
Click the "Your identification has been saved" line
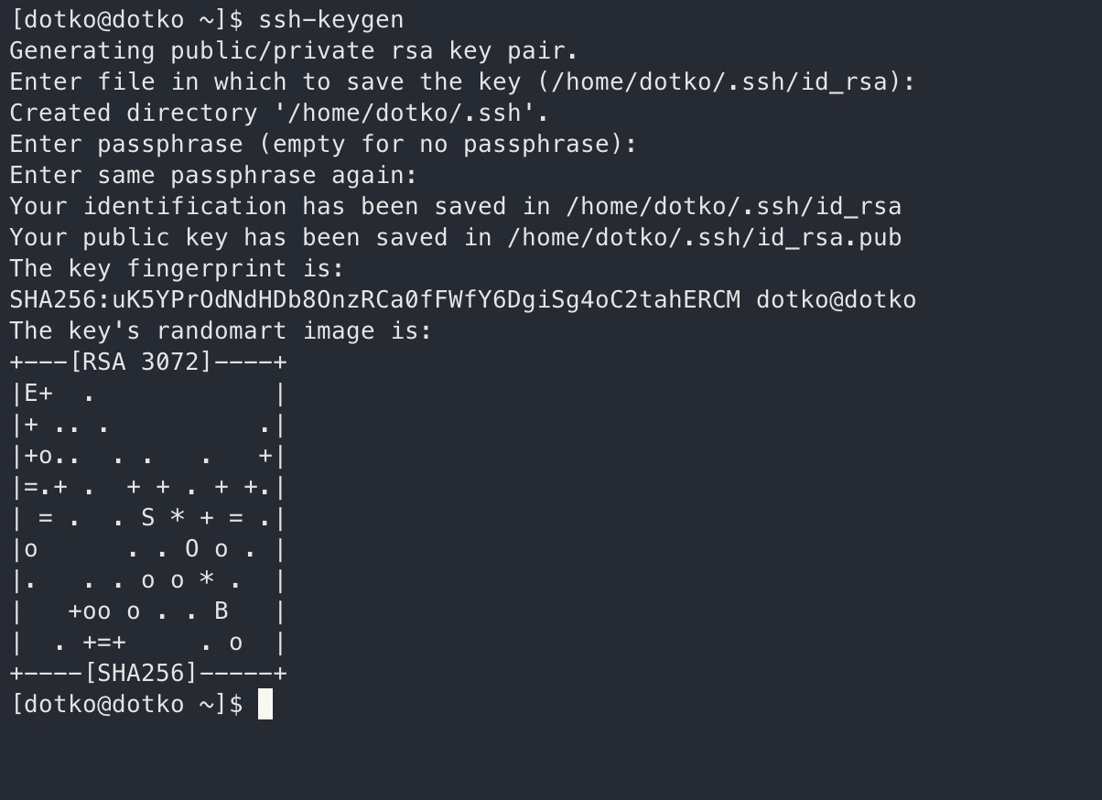(455, 206)
